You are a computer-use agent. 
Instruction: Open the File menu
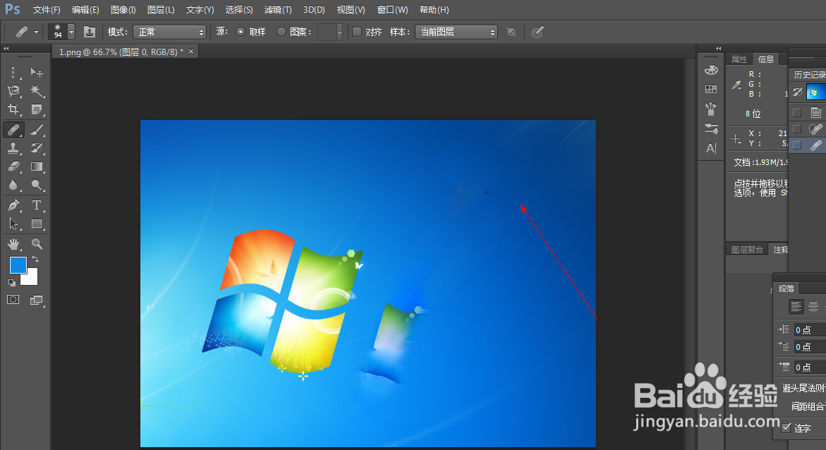[x=47, y=10]
